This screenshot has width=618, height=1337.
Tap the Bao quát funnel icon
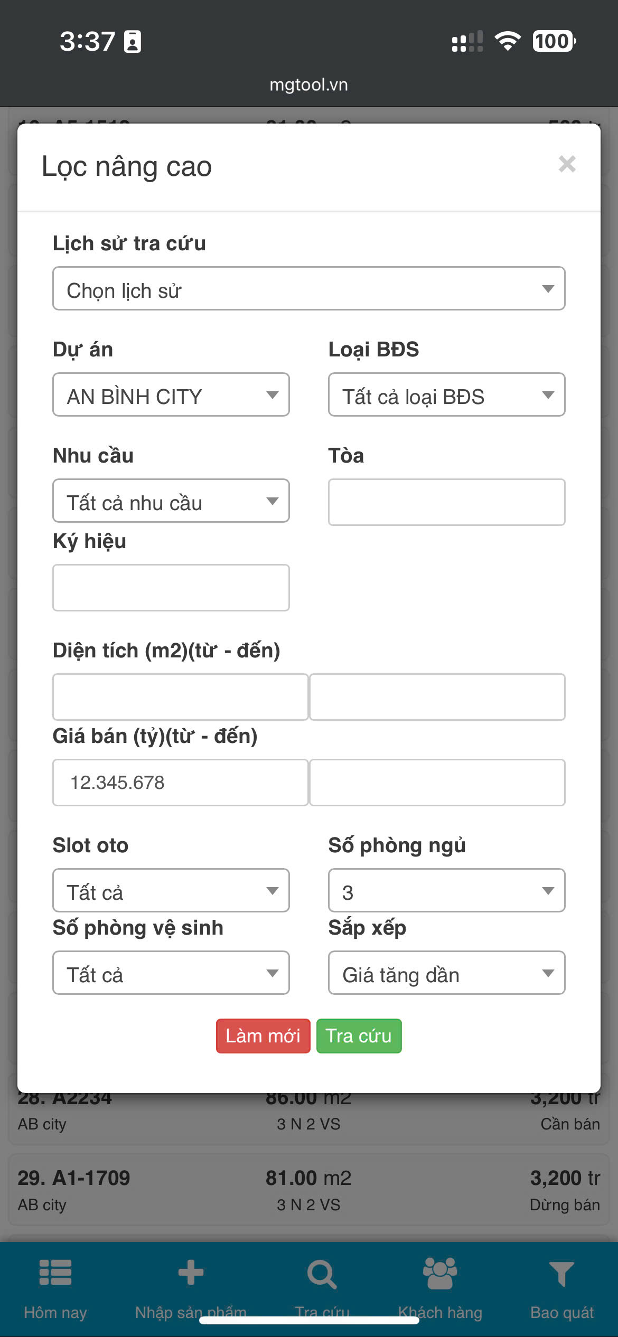[561, 1274]
